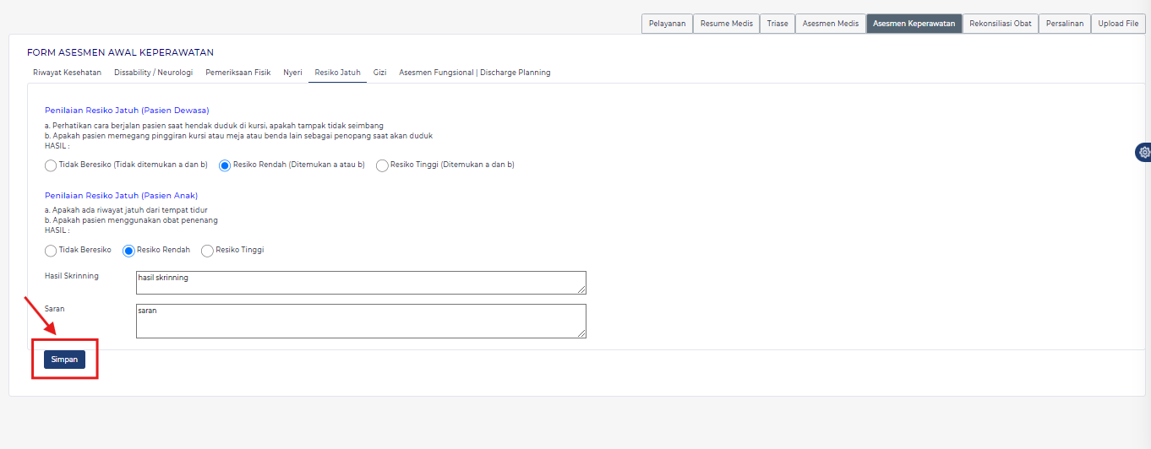Viewport: 1151px width, 449px height.
Task: Select Resiko Rendah (Ditemukan a atau b)
Action: pos(225,165)
